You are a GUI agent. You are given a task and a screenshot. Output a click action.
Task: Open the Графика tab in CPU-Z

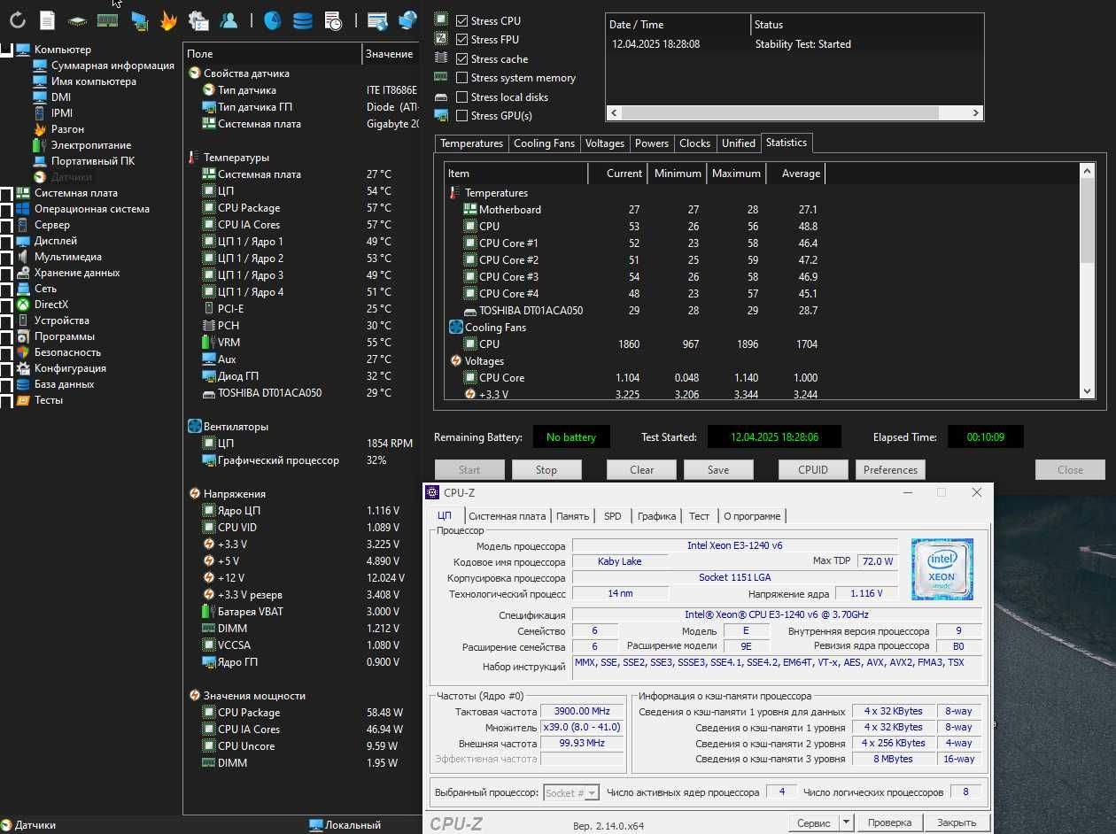[656, 516]
